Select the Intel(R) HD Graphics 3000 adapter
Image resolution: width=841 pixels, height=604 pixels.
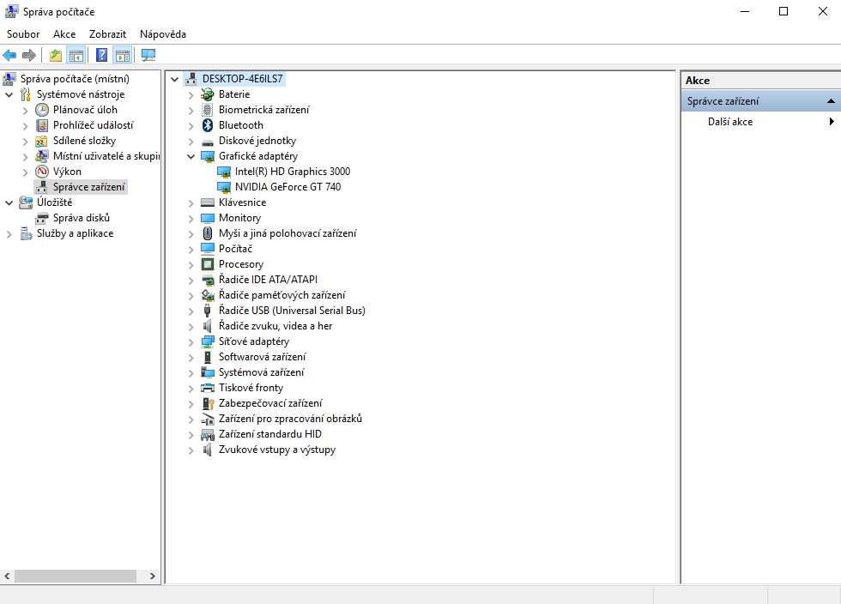[292, 172]
